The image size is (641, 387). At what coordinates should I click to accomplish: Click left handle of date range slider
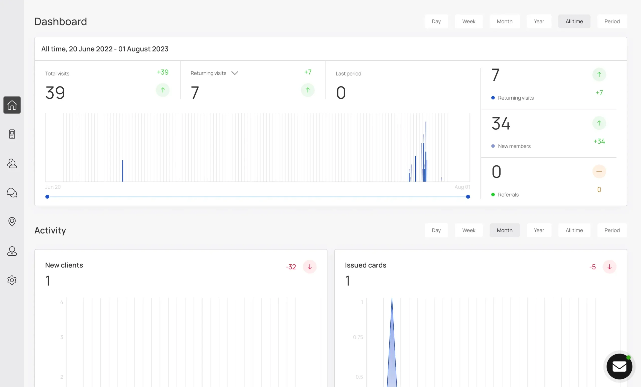click(x=47, y=196)
